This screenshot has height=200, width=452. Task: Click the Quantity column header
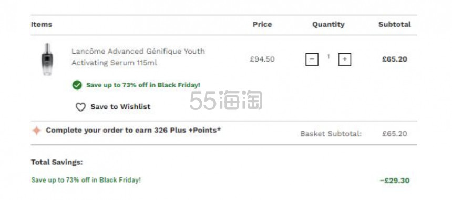click(328, 25)
